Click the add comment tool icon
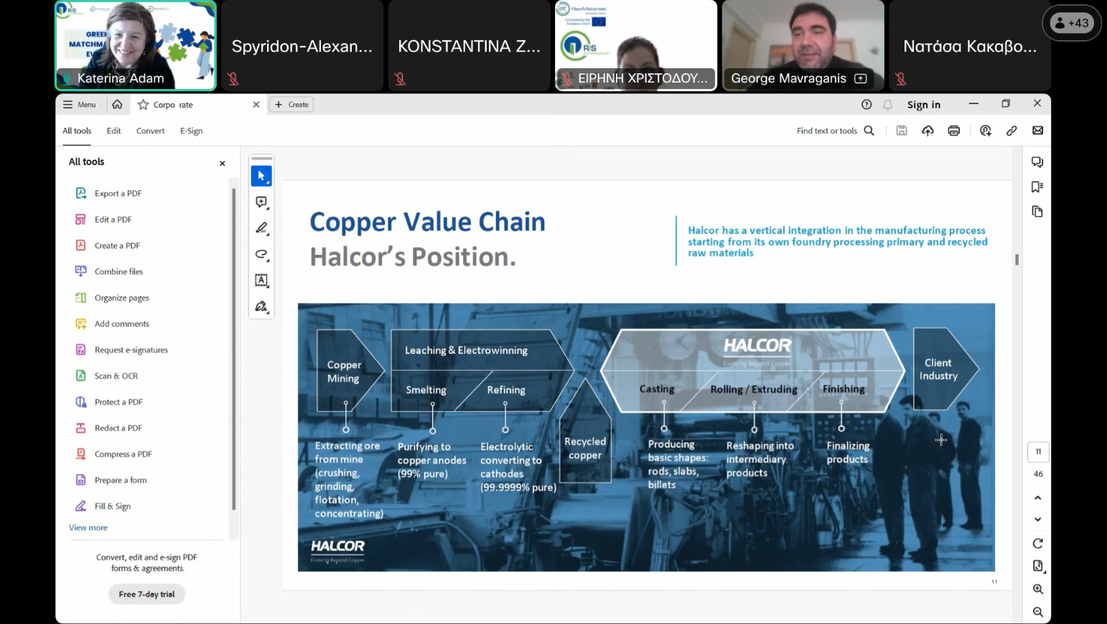 [x=261, y=202]
